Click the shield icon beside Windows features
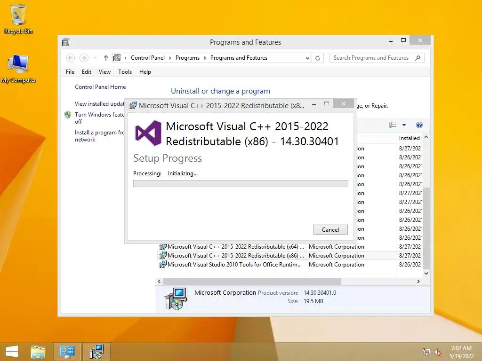The image size is (482, 361). click(x=68, y=115)
